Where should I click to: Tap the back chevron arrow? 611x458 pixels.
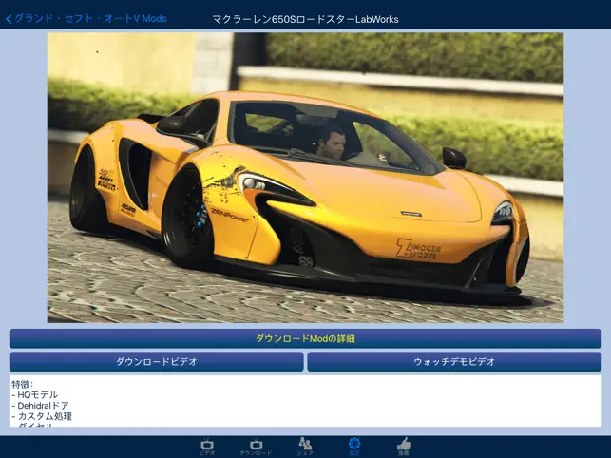pos(9,19)
